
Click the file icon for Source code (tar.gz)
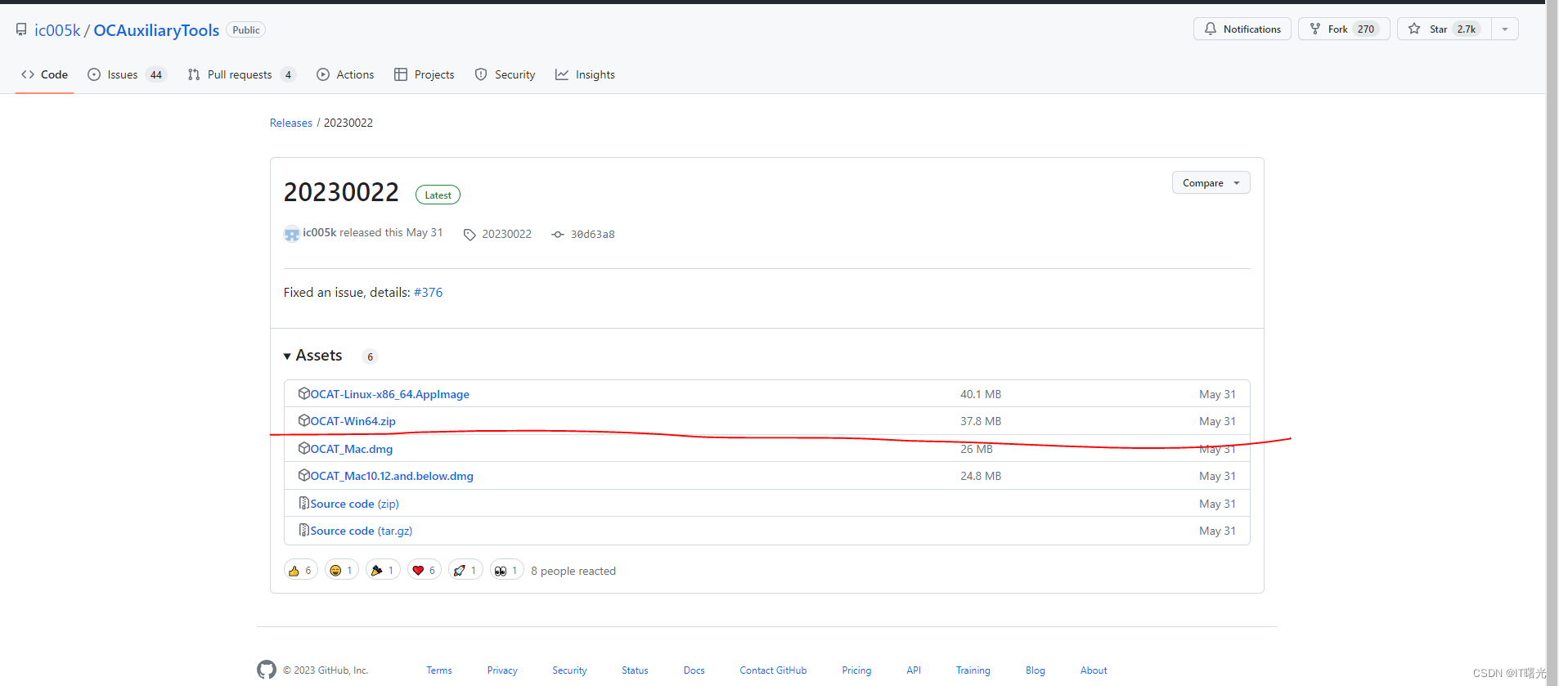coord(304,530)
